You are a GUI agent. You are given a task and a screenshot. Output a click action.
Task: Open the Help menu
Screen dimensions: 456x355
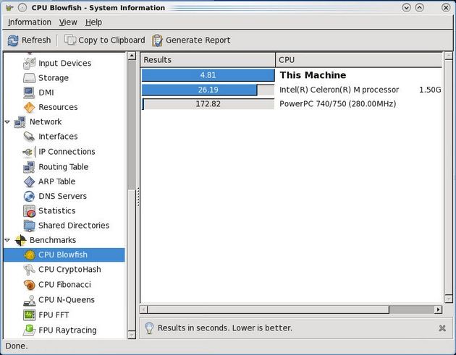click(93, 22)
